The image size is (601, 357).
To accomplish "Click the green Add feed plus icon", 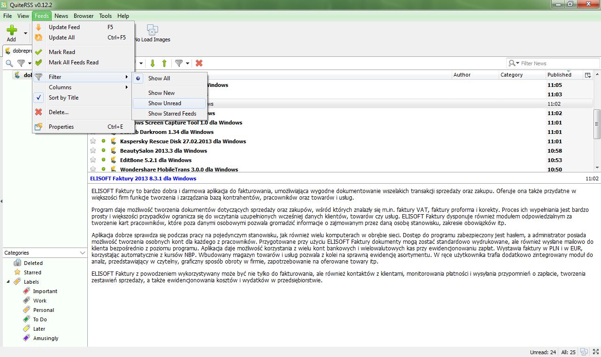I will coord(11,30).
